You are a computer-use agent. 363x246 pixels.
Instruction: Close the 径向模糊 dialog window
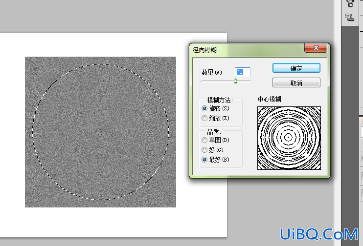[x=316, y=48]
